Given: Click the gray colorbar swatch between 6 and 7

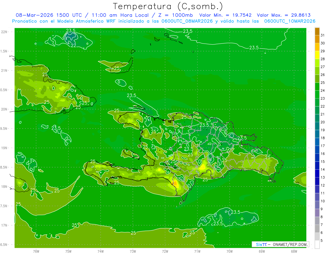Looking at the screenshot, I should [317, 229].
